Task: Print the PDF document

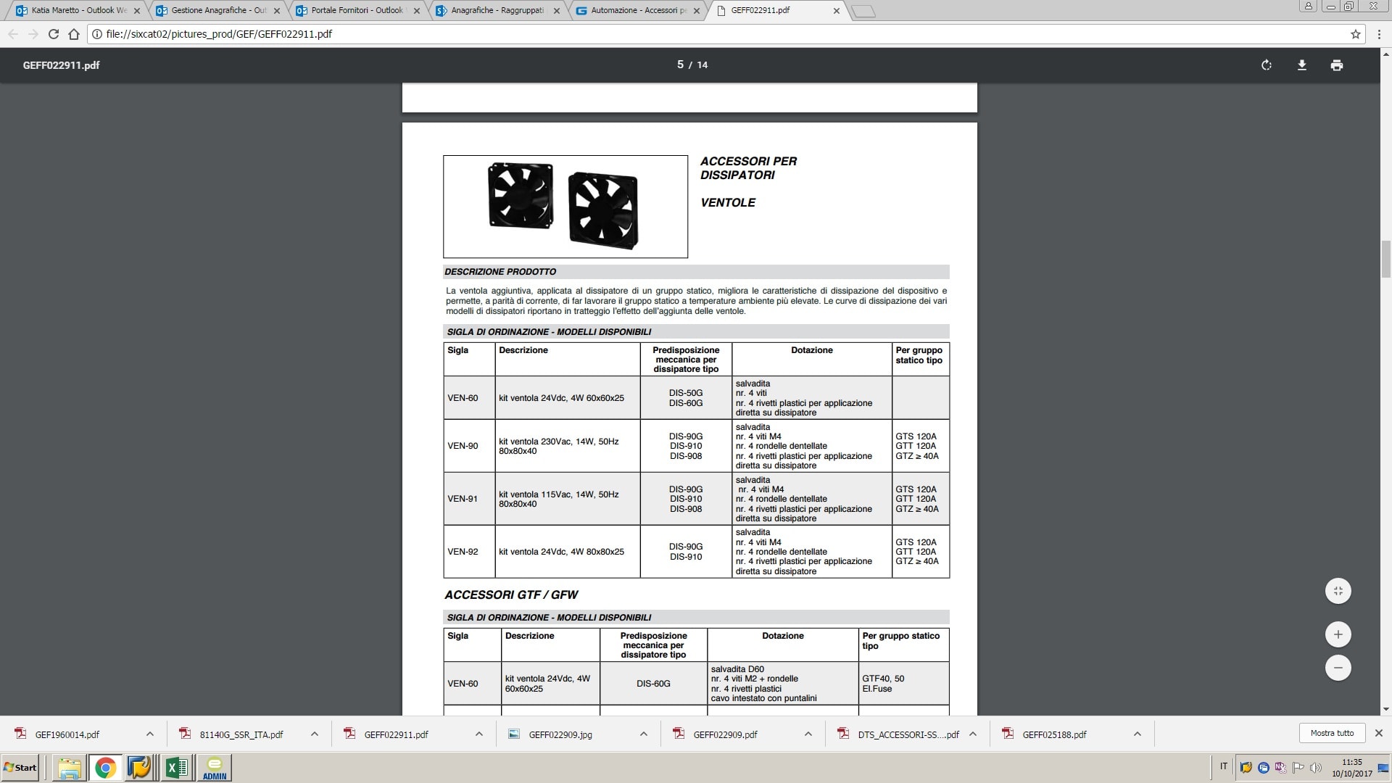Action: point(1336,65)
